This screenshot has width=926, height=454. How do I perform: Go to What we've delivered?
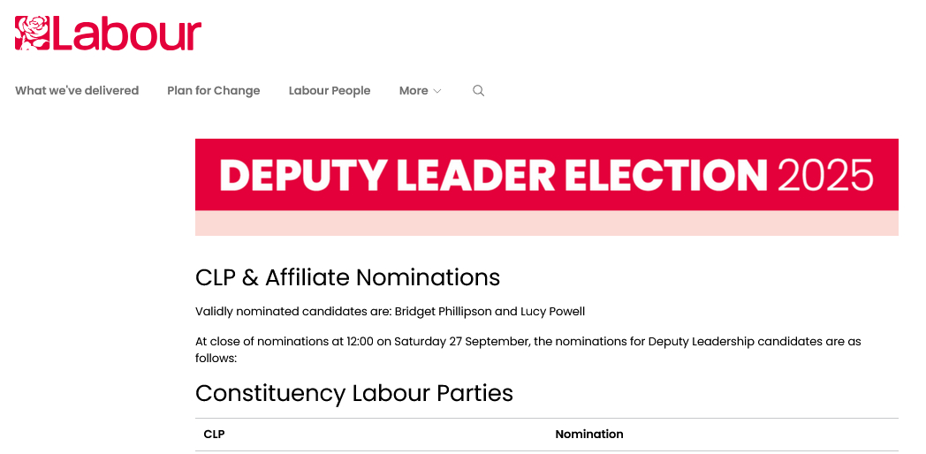click(77, 90)
